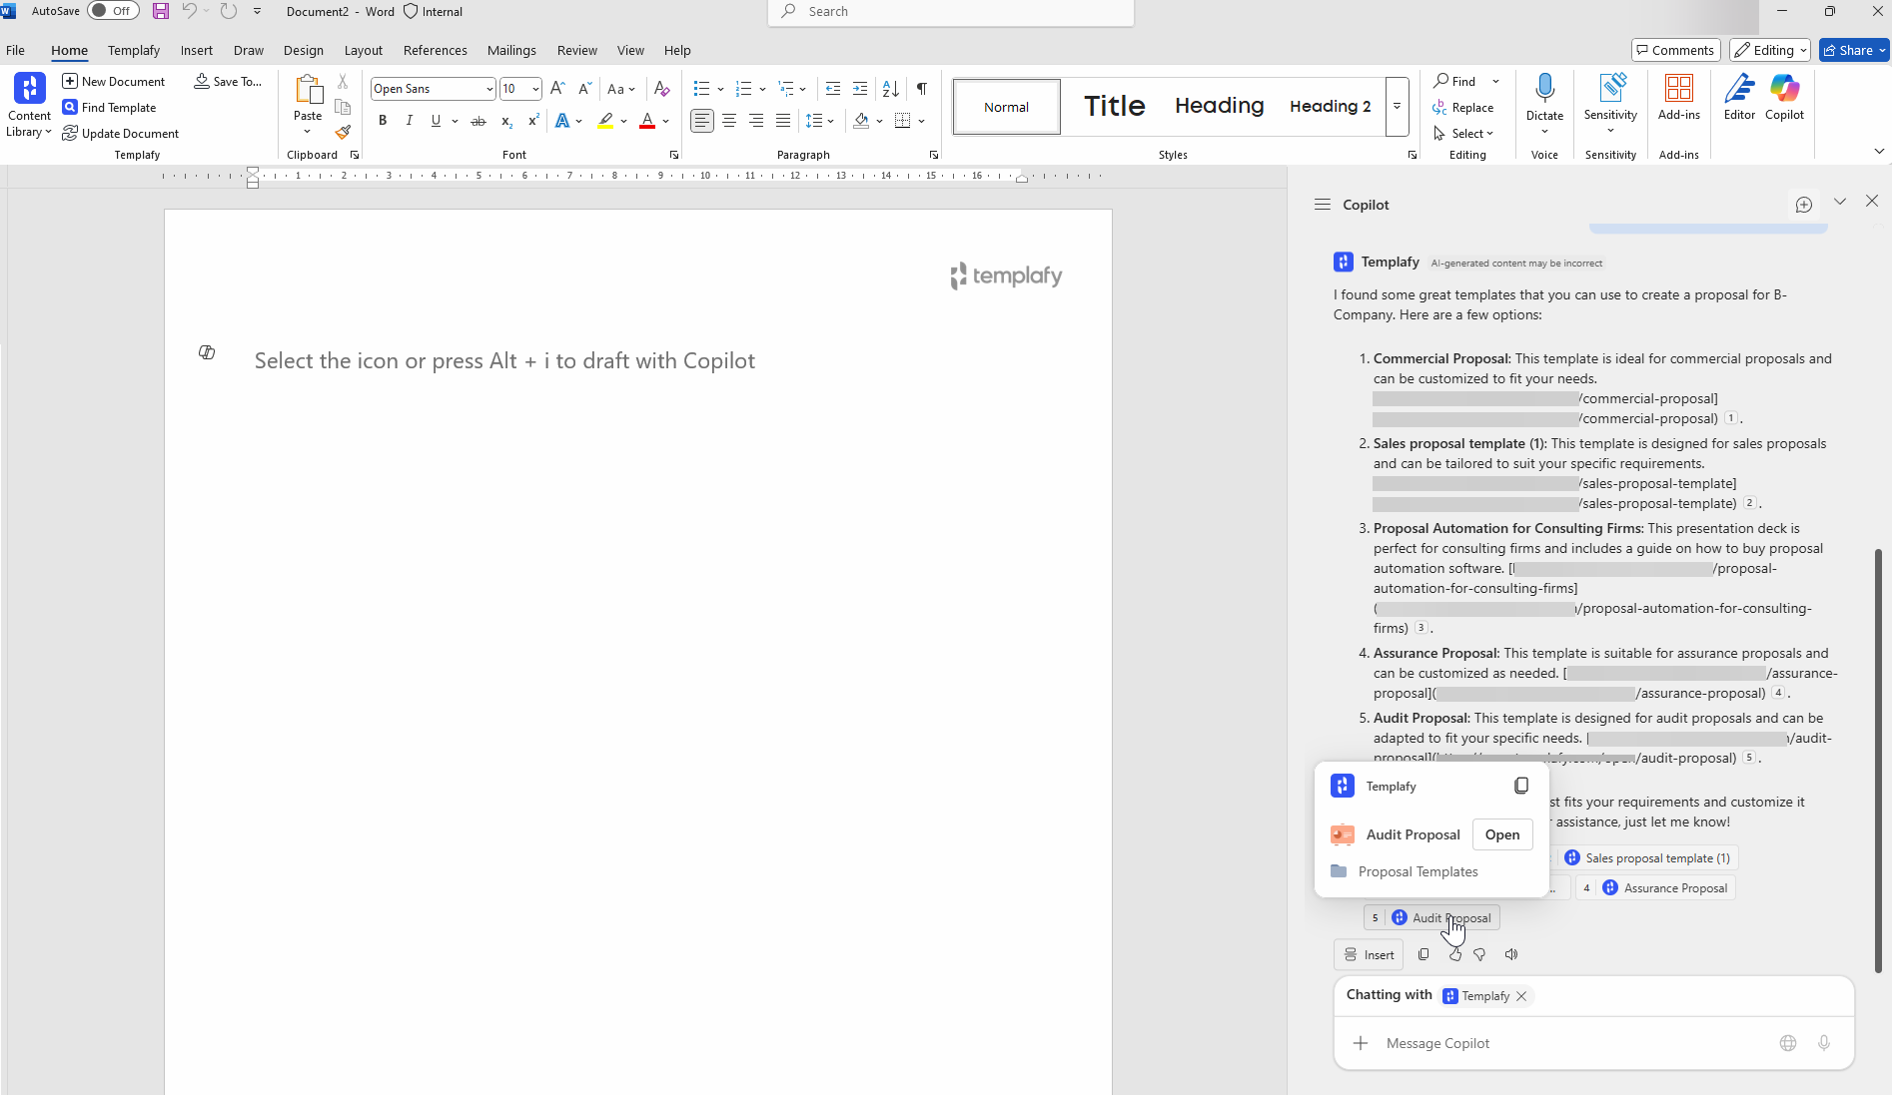
Task: Open the File menu
Action: pos(15,50)
